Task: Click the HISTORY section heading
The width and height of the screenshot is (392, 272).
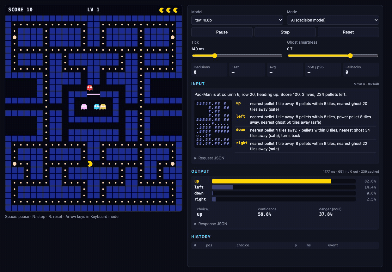Action: [x=201, y=237]
